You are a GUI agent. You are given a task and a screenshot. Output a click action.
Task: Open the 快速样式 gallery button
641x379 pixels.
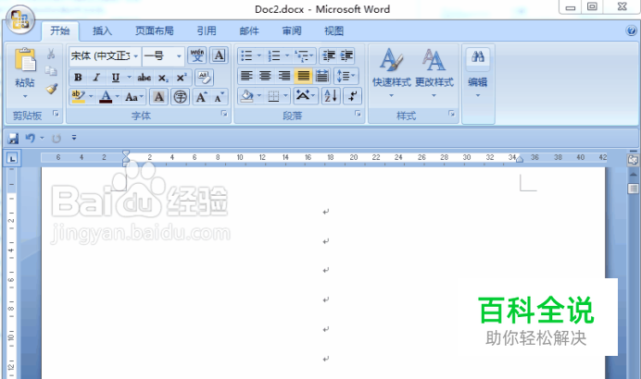391,73
